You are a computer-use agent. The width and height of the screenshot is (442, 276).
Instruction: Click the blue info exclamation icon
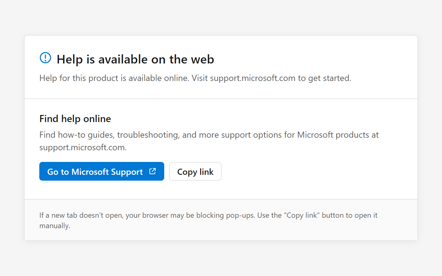click(x=45, y=58)
